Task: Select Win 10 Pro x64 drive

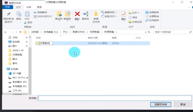Action: (20, 78)
